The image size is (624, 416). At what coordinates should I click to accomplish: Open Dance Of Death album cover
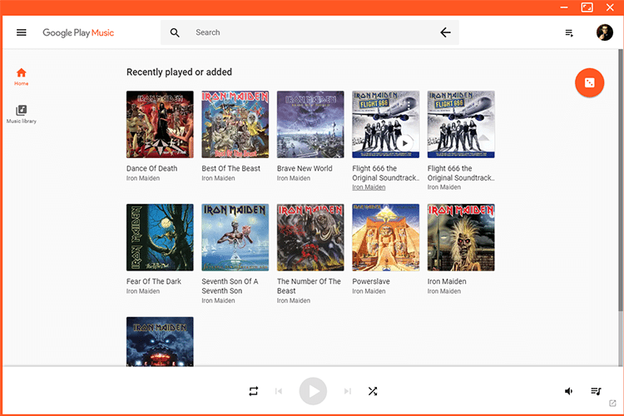point(160,125)
